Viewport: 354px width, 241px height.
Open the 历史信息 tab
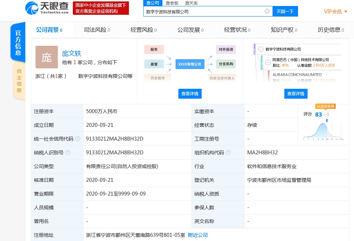click(x=331, y=30)
